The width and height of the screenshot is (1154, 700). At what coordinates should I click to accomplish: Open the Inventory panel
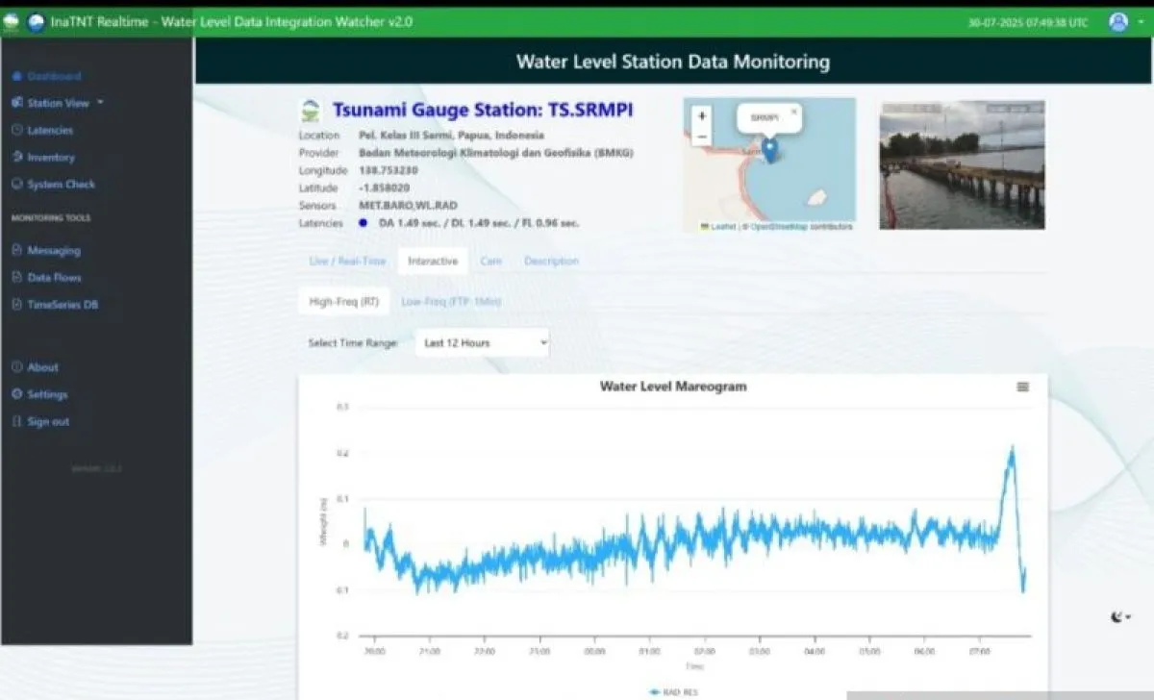click(x=51, y=157)
